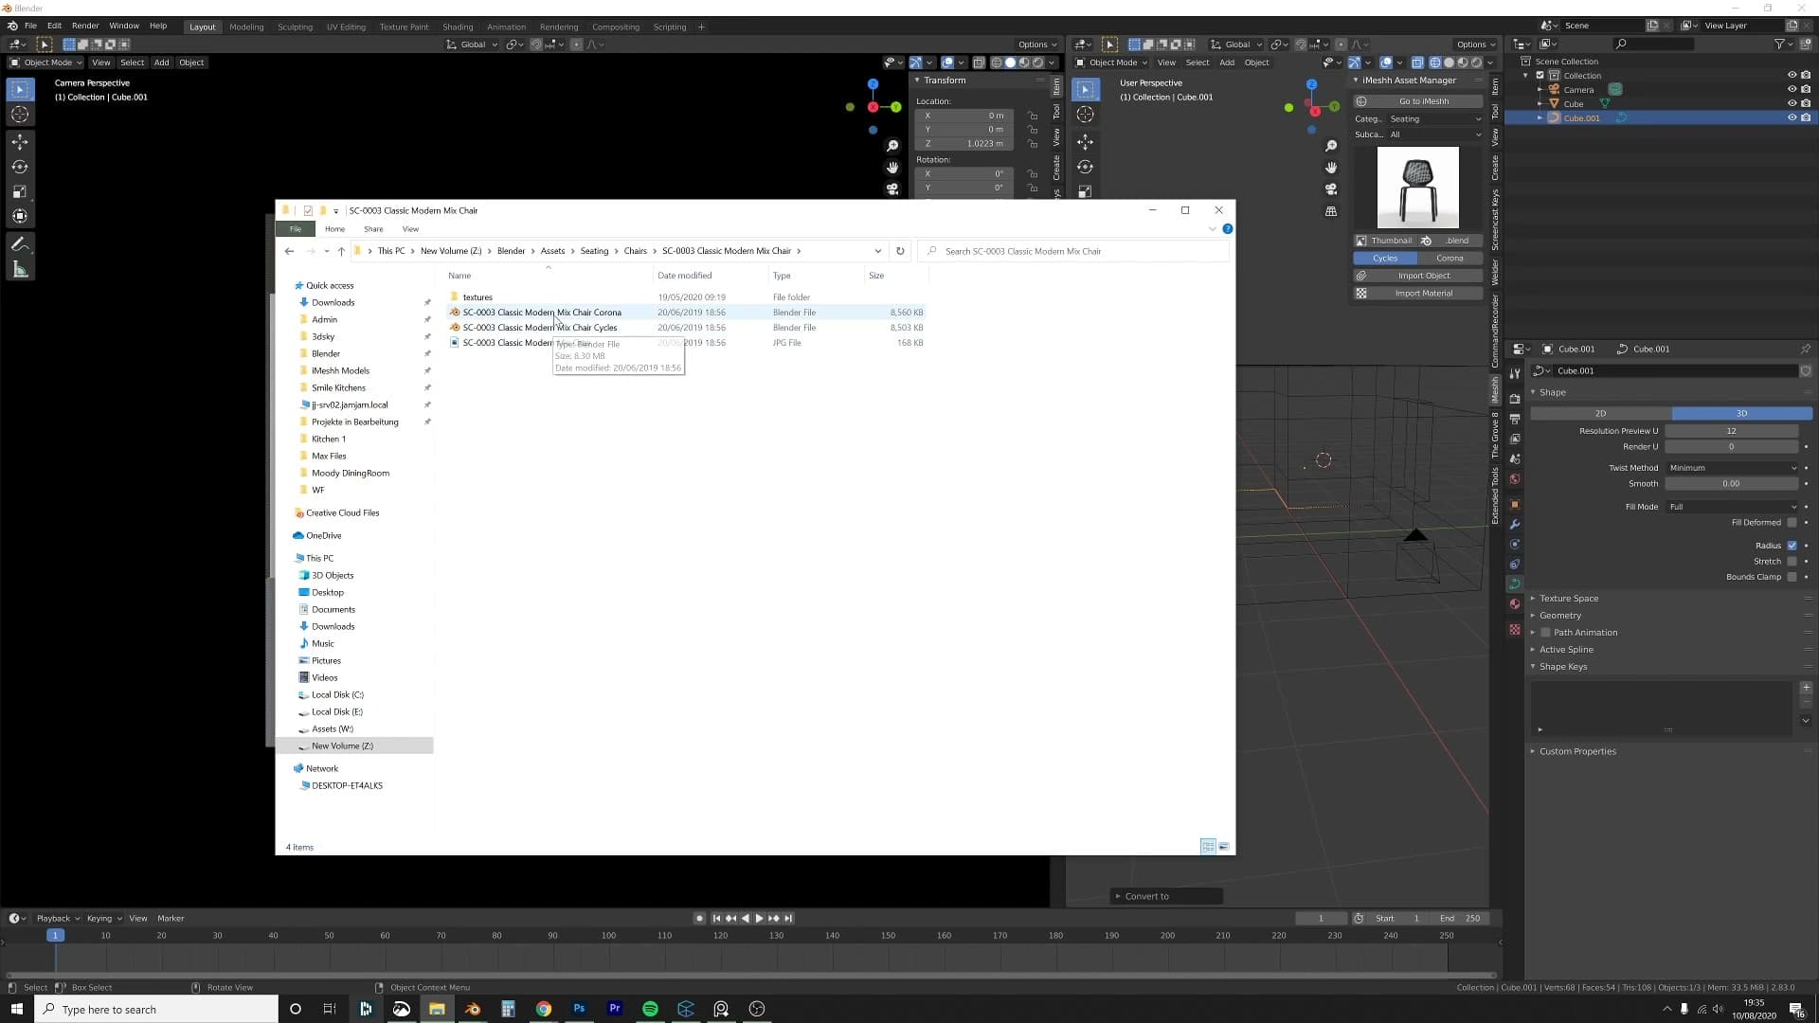Open the Modifier wrench properties tab

click(1515, 524)
